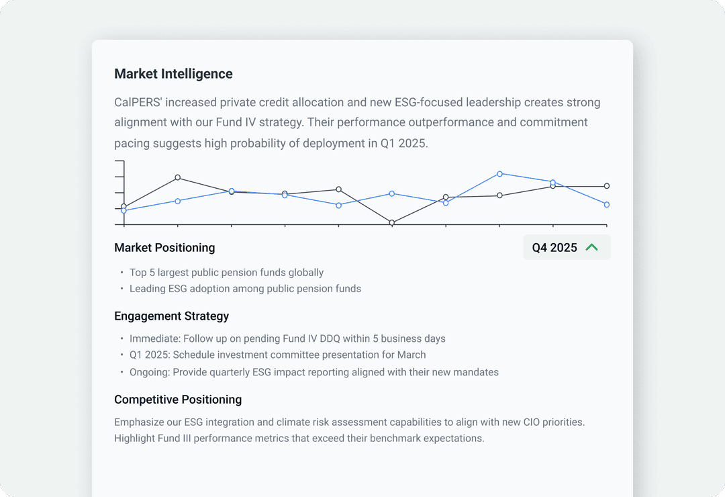Toggle the Q4 2025 period selector
Screen dimensions: 725x497
click(567, 247)
